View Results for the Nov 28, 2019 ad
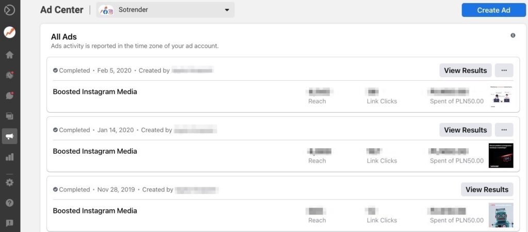 pos(487,189)
